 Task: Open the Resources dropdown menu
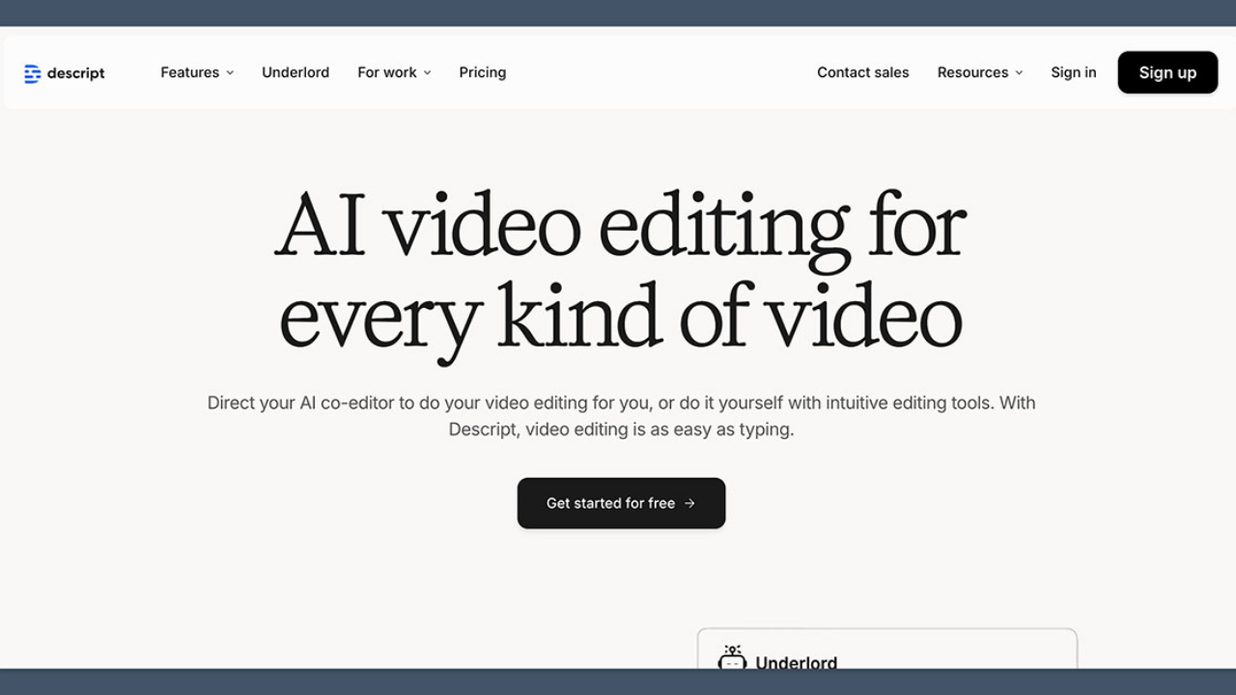point(979,72)
